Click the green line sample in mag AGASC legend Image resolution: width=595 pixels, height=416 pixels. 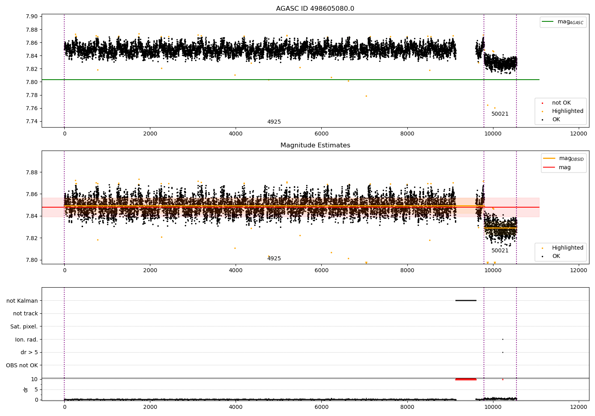[548, 22]
